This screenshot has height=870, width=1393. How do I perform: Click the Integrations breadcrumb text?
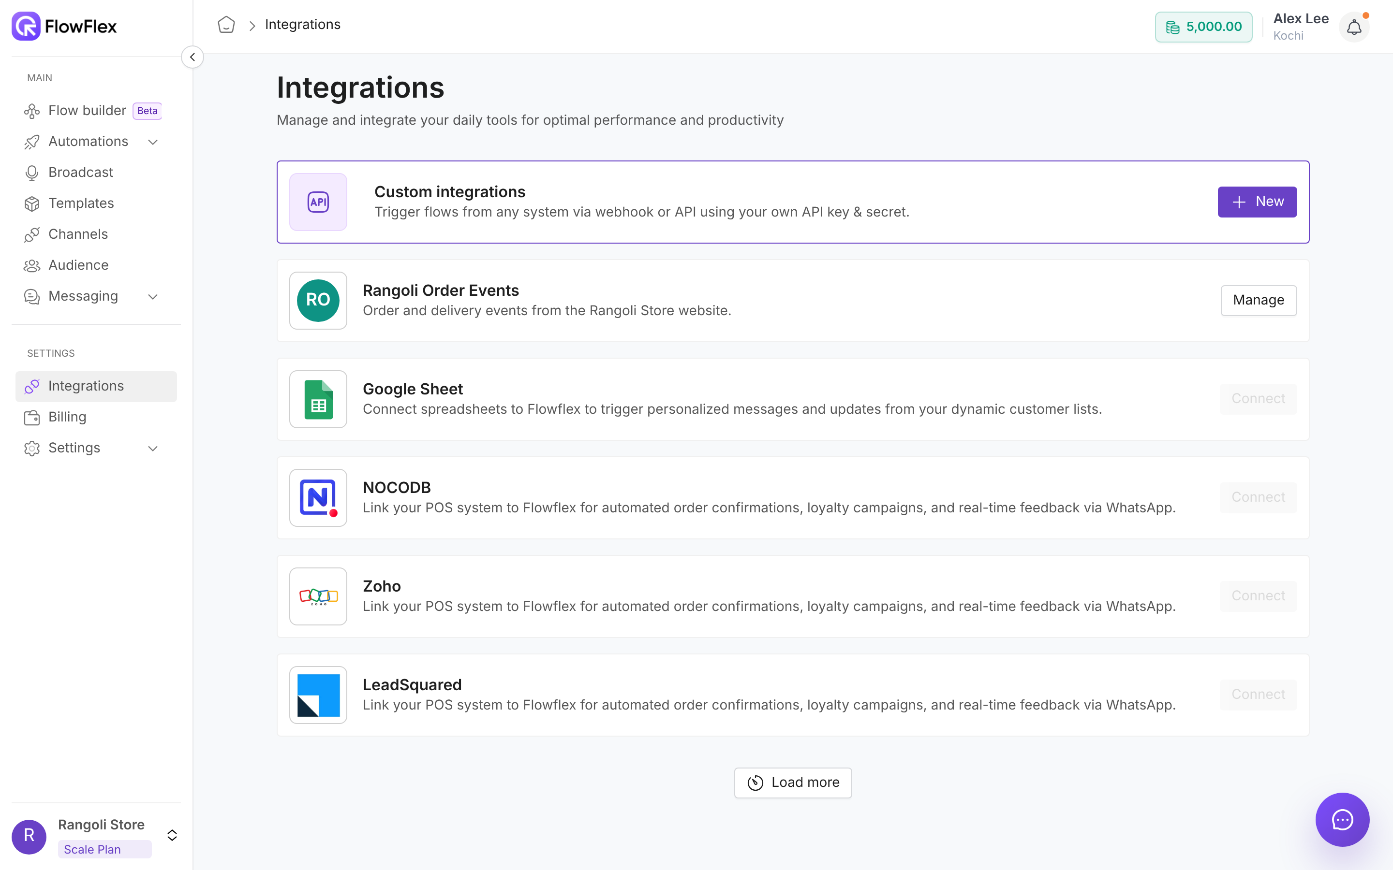302,25
